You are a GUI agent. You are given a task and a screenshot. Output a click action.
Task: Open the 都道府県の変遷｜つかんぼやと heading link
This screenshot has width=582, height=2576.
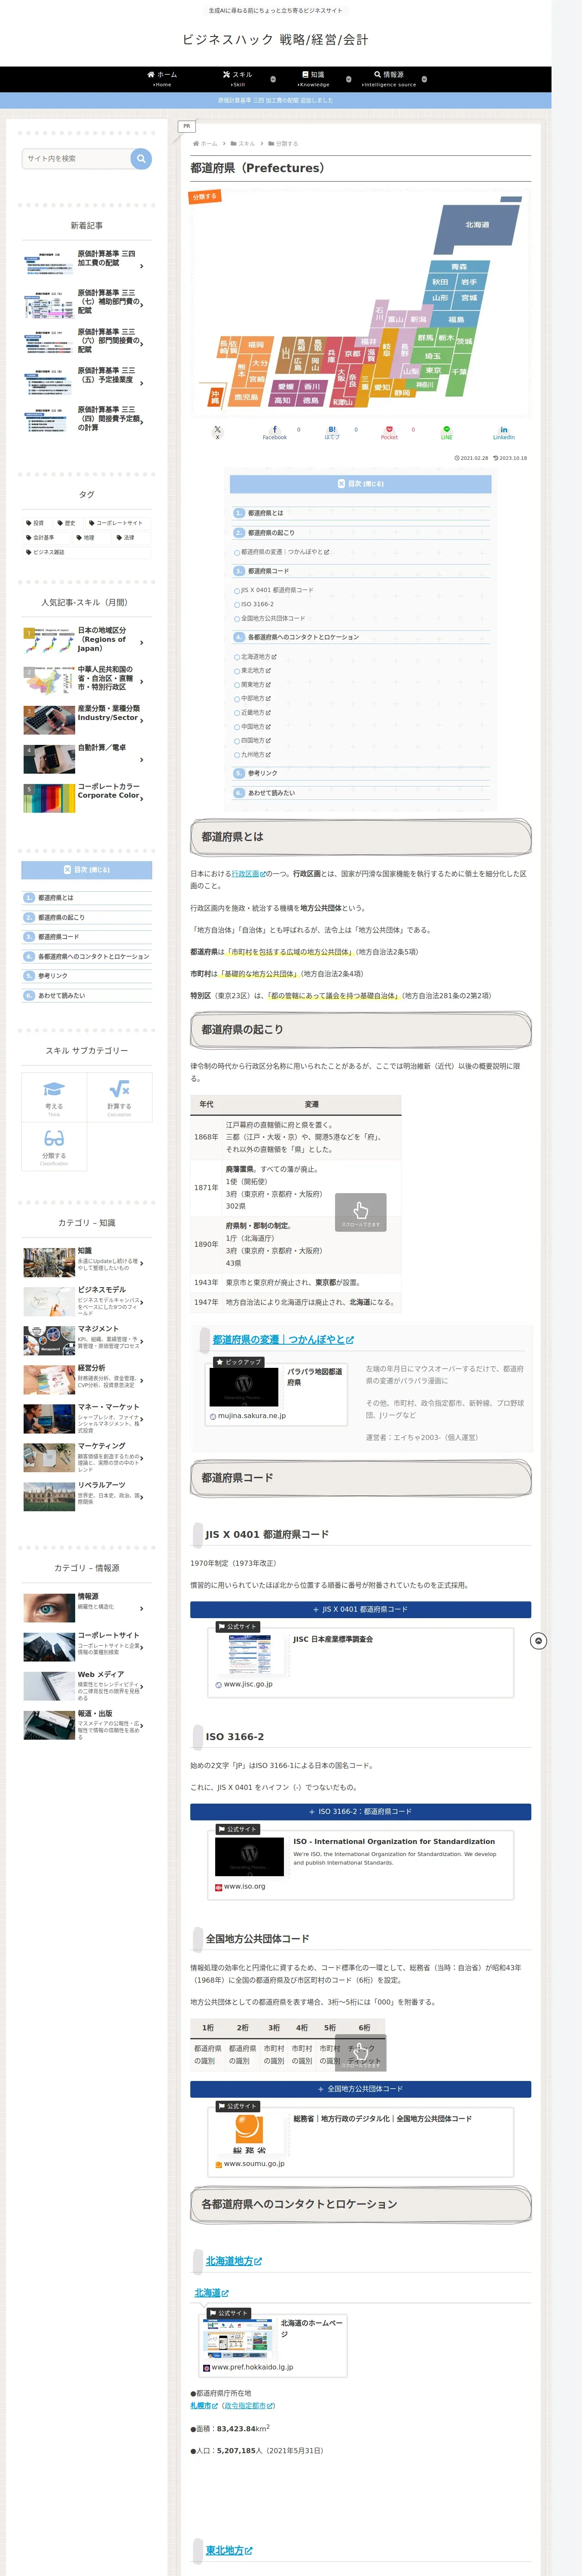pos(283,1340)
